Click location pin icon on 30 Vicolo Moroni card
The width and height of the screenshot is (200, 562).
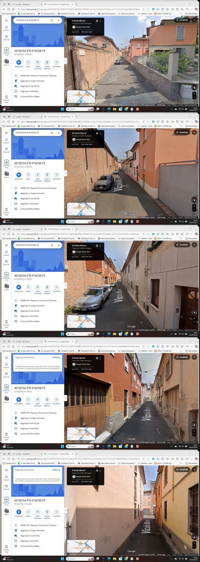point(97,133)
